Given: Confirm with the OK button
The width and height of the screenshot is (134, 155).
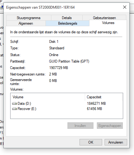Looking at the screenshot, I should point(91,142).
